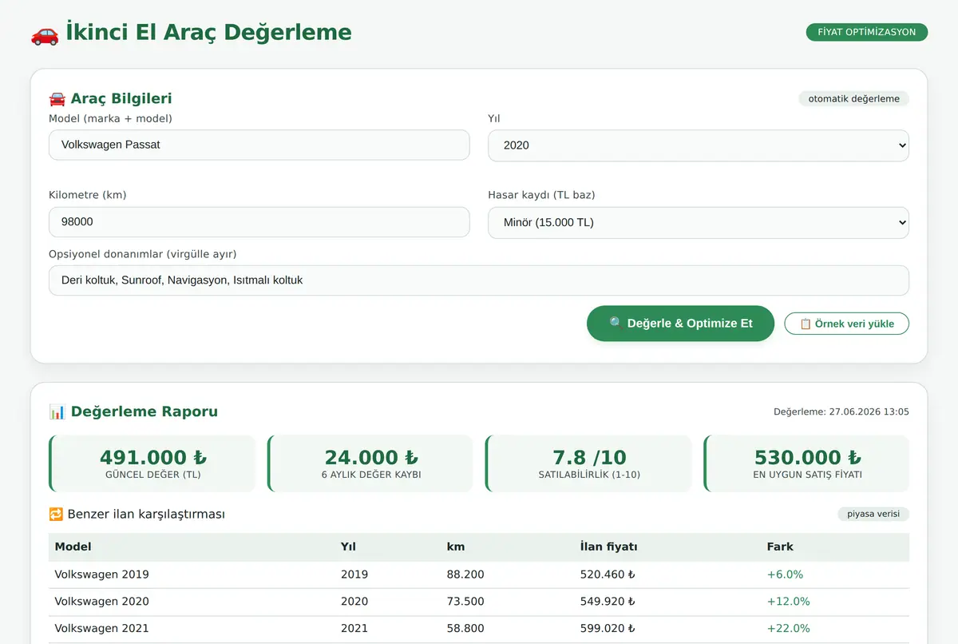The height and width of the screenshot is (644, 958).
Task: Focus the Opsiyonel donanımlar input field
Action: tap(479, 280)
